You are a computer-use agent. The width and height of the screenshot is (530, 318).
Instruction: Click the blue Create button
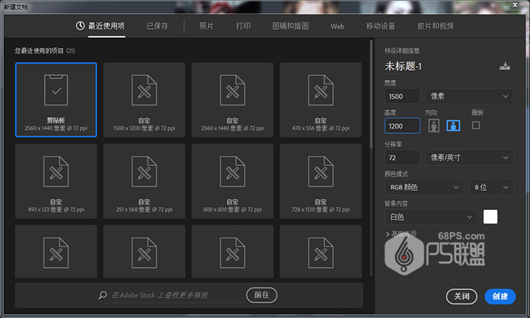point(500,297)
